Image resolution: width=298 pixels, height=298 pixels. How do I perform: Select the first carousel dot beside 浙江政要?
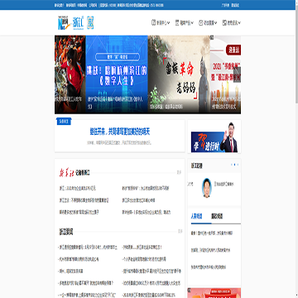231,165
